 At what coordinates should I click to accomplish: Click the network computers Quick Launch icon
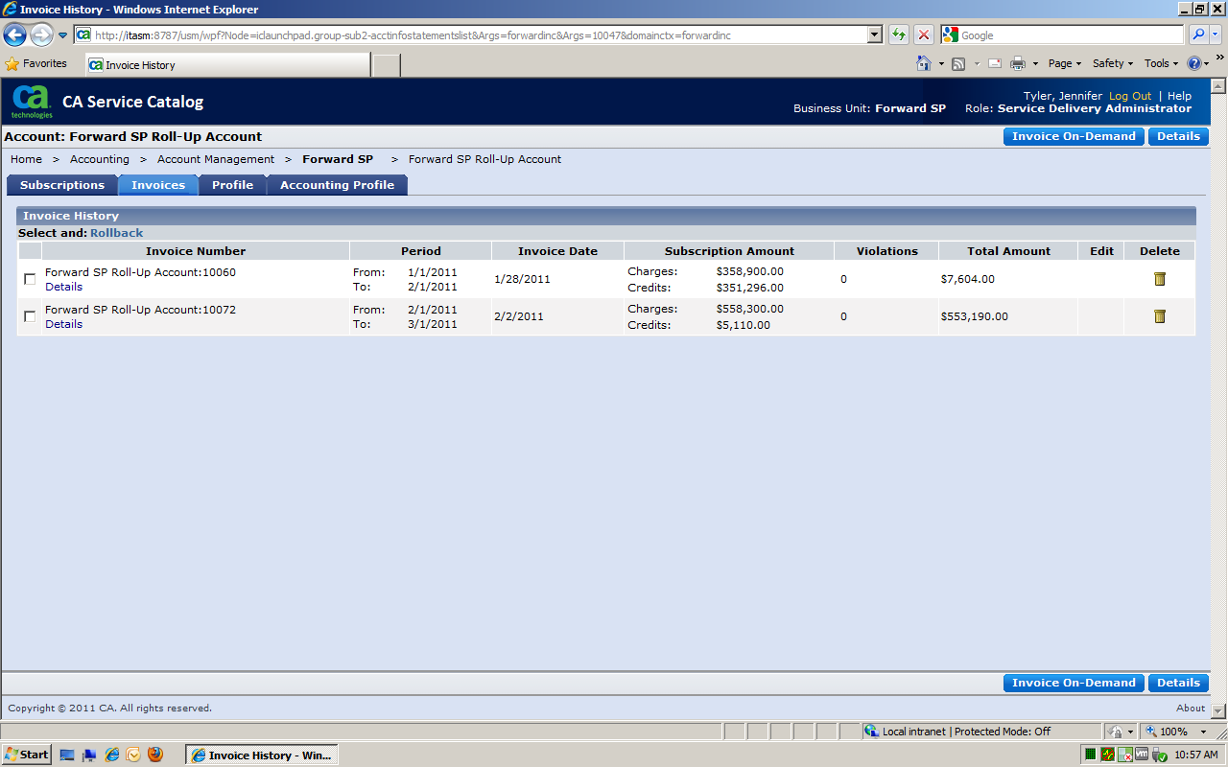(x=90, y=755)
